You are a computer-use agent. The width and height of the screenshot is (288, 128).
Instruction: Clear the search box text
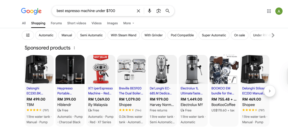point(138,11)
